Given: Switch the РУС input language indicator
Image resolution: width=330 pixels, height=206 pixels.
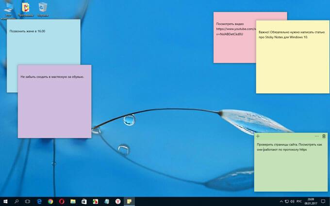Looking at the screenshot, I should (299, 201).
